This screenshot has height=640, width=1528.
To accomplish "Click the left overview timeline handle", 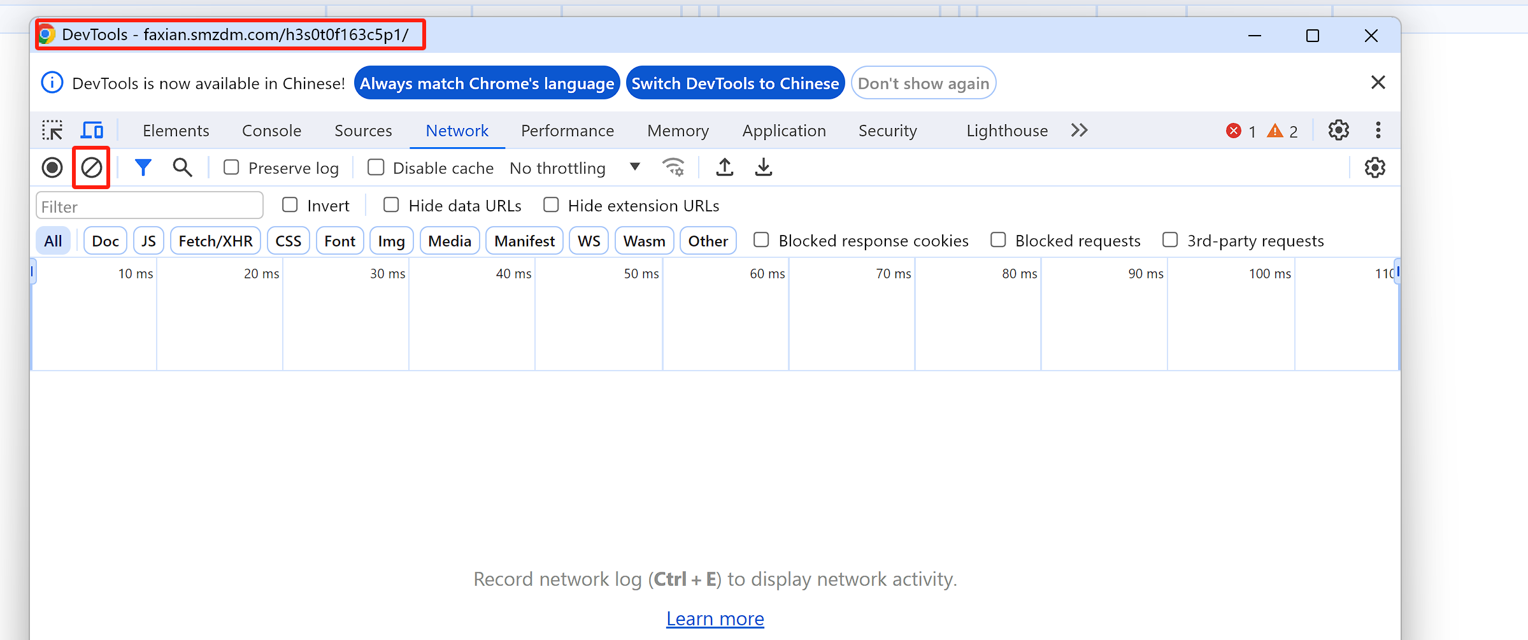I will tap(32, 272).
